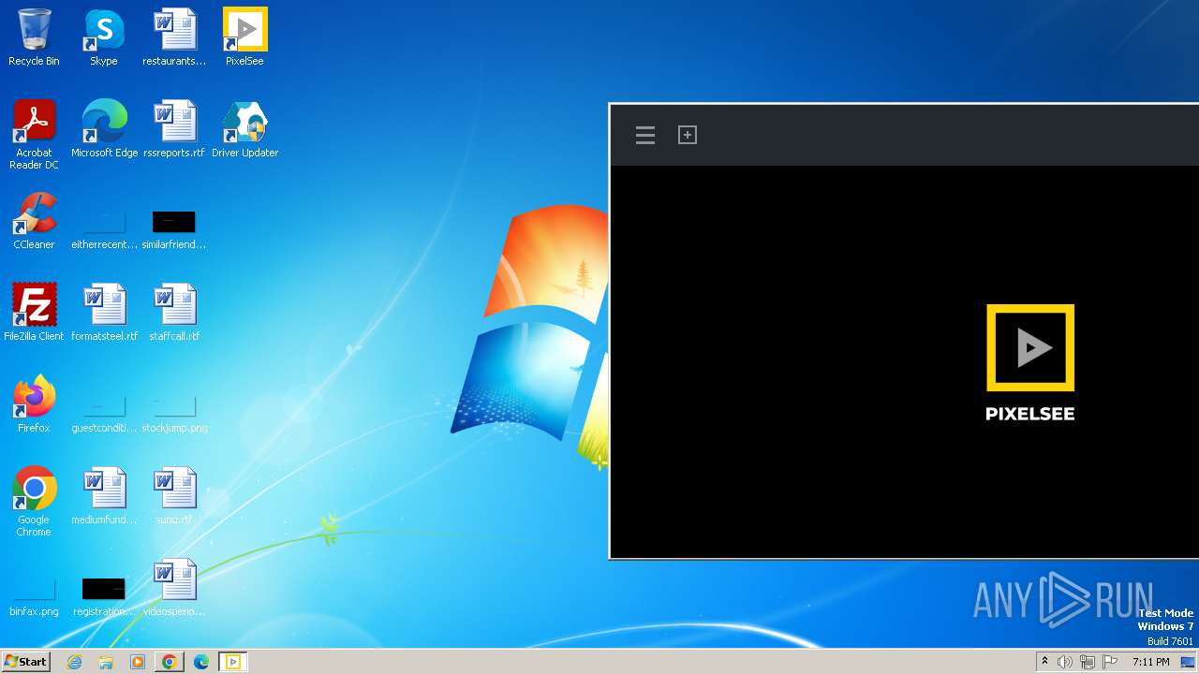Open the Recycle Bin desktop icon
The width and height of the screenshot is (1199, 674).
[x=34, y=37]
